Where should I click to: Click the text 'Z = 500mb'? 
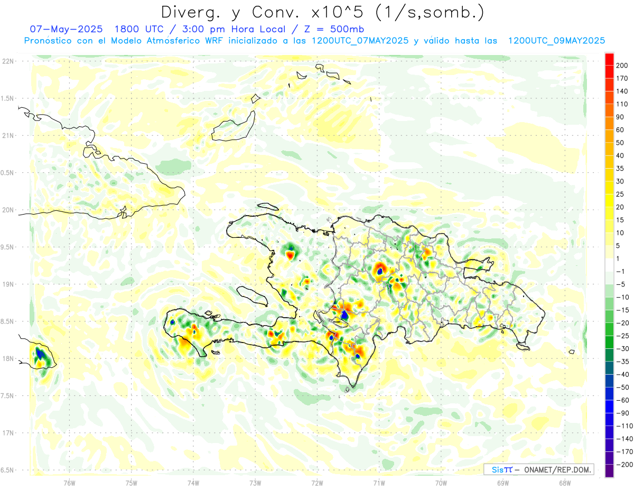(x=332, y=29)
